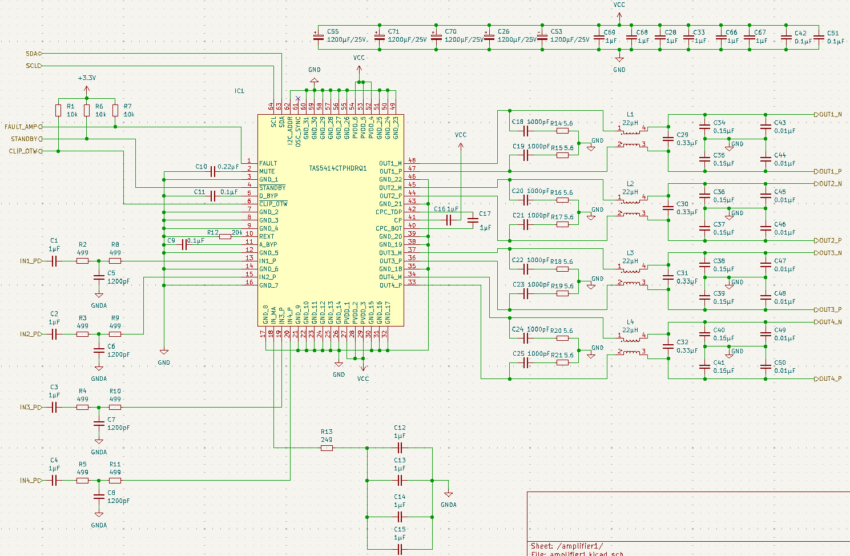
Task: Click the OUT4_P output label
Action: point(828,378)
